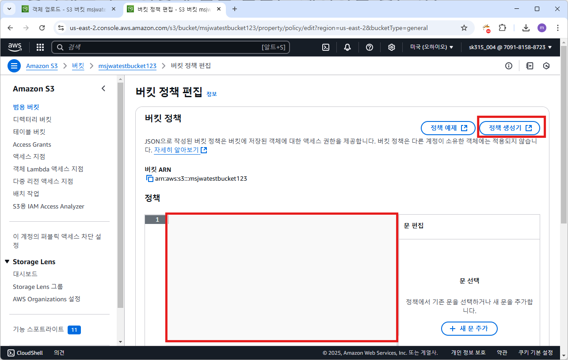Image resolution: width=568 pixels, height=360 pixels.
Task: Open Storage Lens 그룹
Action: pyautogui.click(x=38, y=287)
